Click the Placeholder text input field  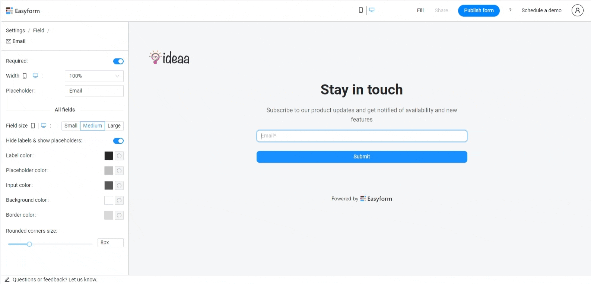pyautogui.click(x=94, y=91)
